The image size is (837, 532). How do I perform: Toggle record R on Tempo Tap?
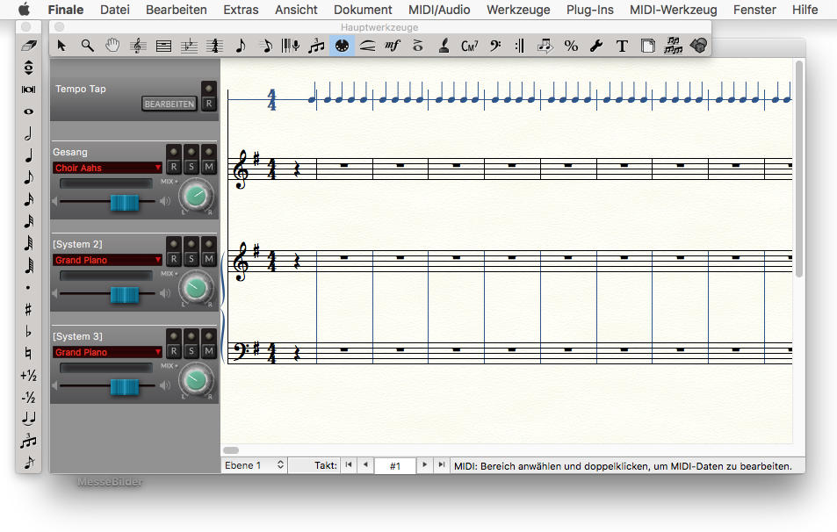tap(209, 104)
